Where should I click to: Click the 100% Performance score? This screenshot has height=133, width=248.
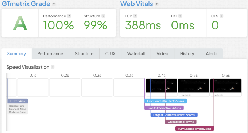coord(58,25)
